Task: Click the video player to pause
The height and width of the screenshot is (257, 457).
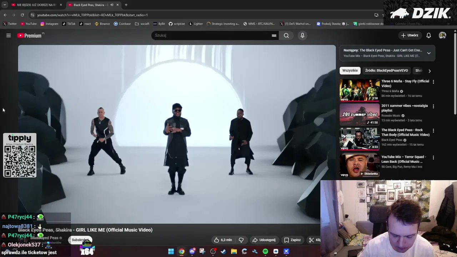Action: click(x=177, y=134)
